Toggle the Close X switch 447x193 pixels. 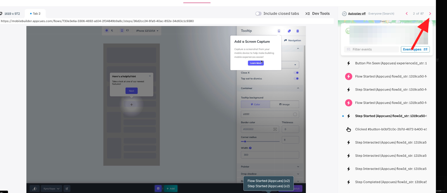pos(296,73)
